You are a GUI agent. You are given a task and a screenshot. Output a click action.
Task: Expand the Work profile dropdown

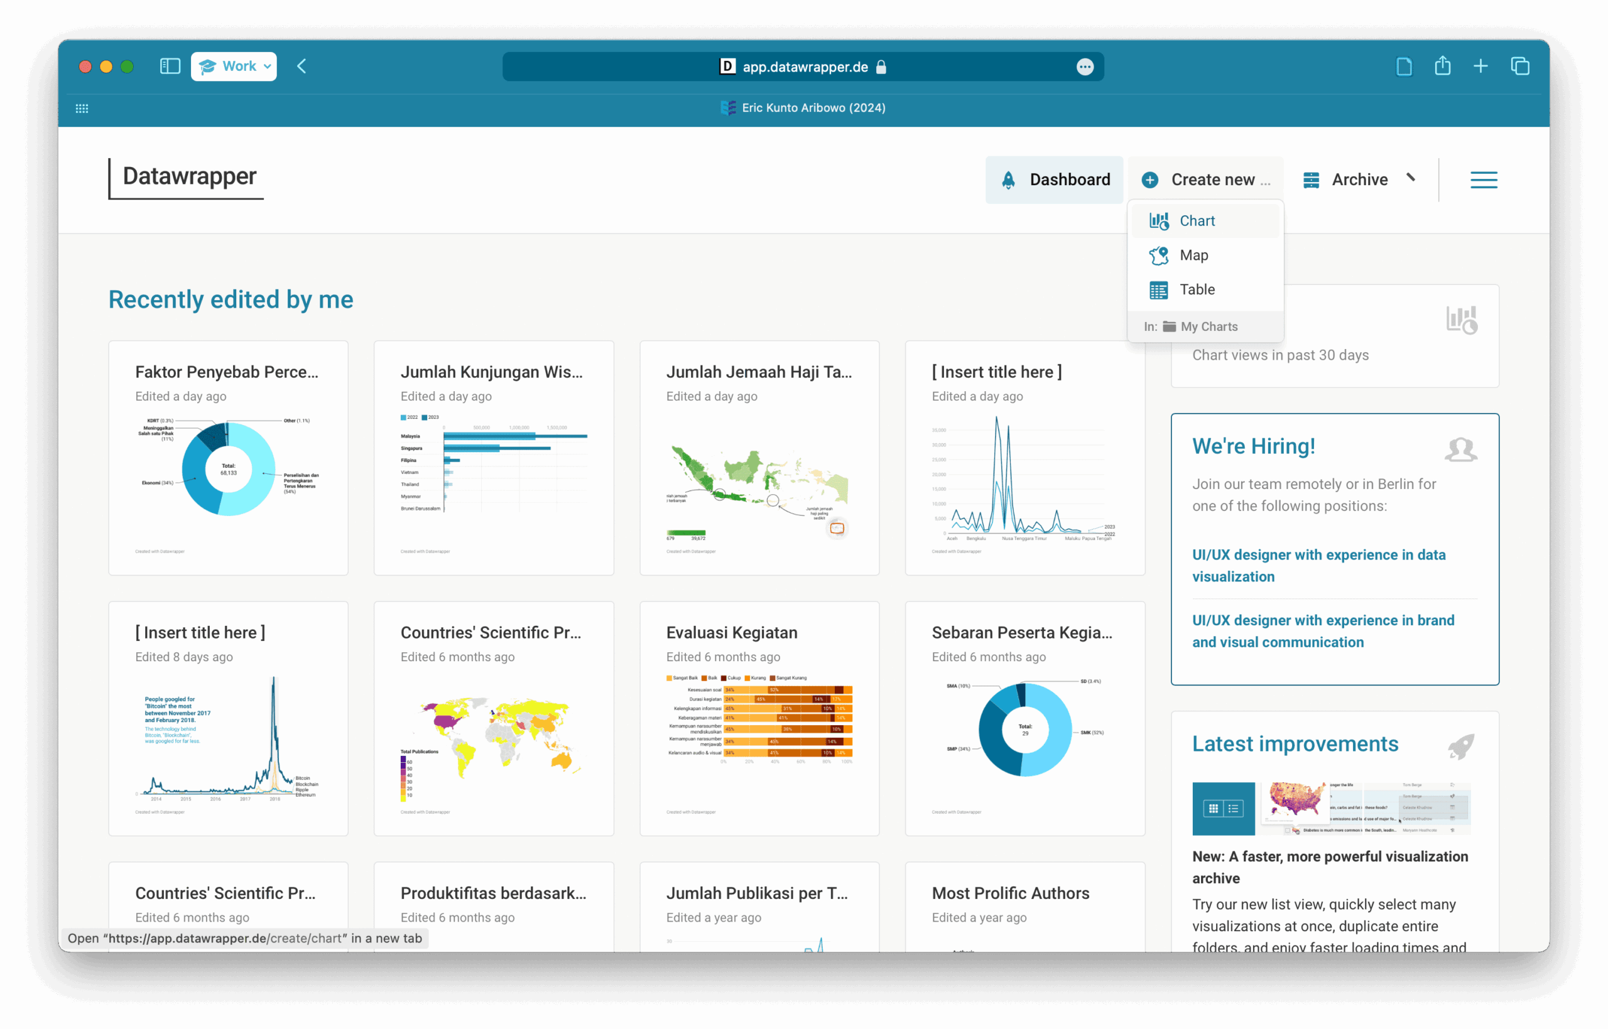point(234,66)
